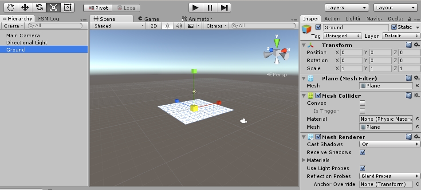Toggle the Convex checkbox
Image resolution: width=421 pixels, height=190 pixels.
click(x=362, y=103)
